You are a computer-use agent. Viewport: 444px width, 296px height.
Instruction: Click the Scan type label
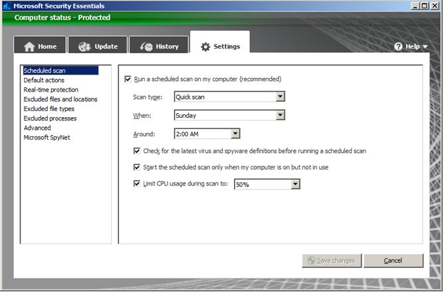point(148,97)
